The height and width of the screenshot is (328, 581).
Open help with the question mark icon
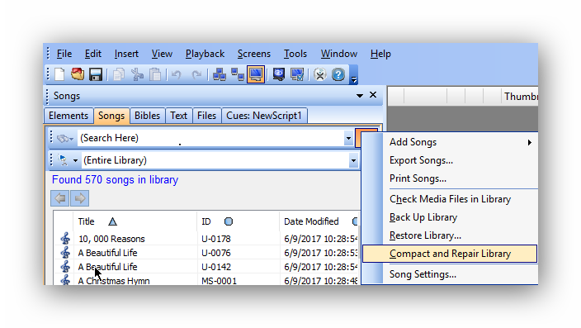point(338,74)
